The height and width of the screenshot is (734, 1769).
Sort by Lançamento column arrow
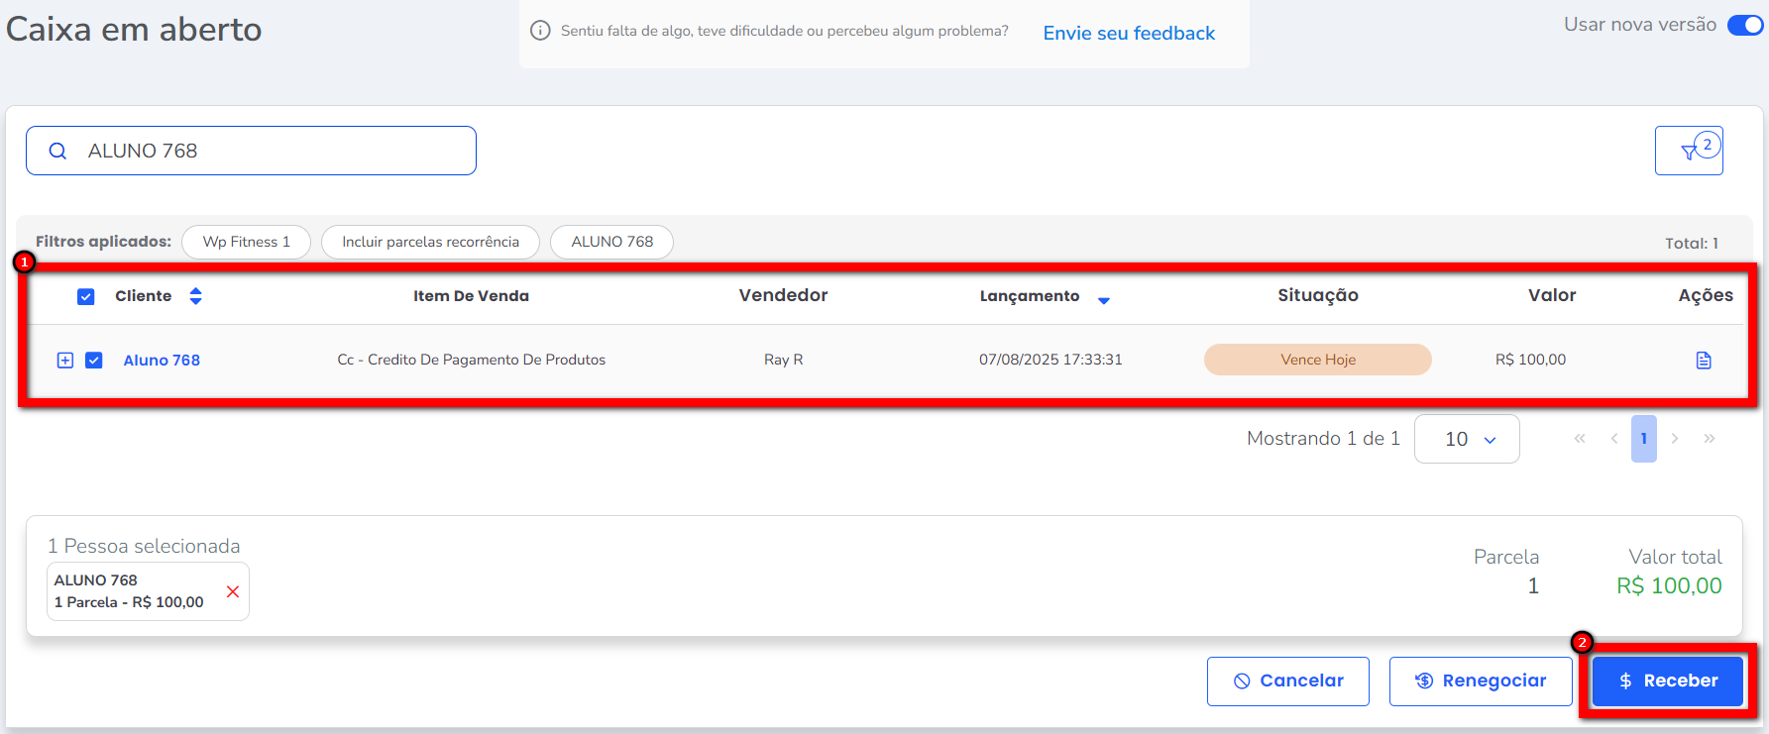point(1104,300)
